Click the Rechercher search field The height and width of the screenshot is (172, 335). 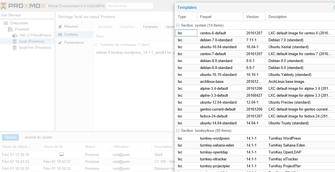[x=130, y=6]
